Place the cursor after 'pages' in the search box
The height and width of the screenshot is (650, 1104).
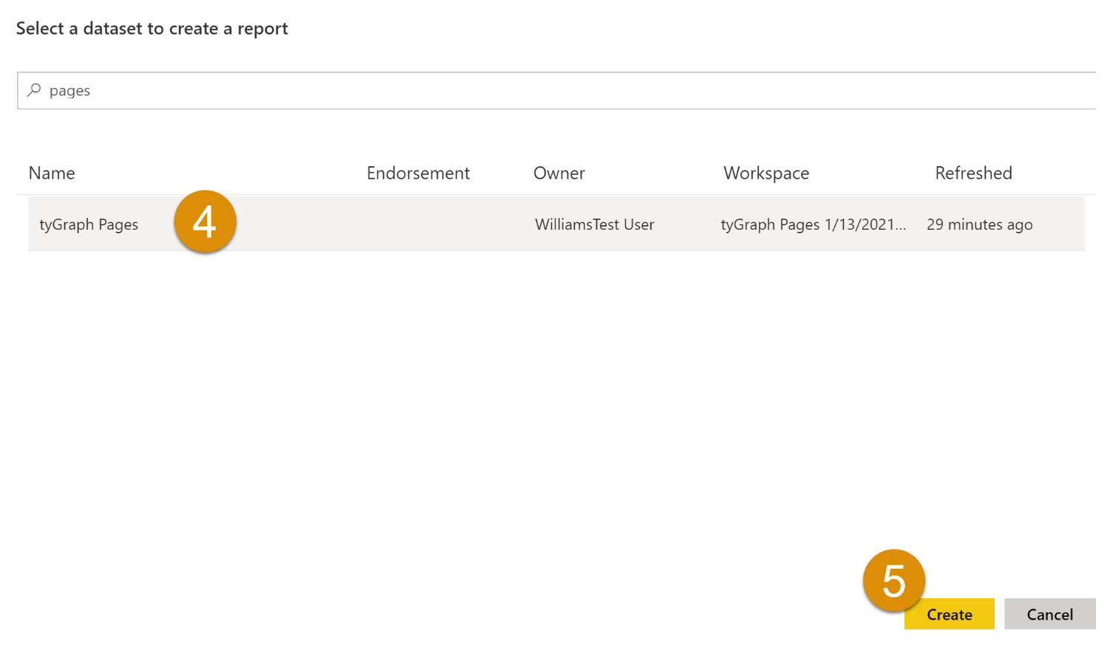click(92, 91)
